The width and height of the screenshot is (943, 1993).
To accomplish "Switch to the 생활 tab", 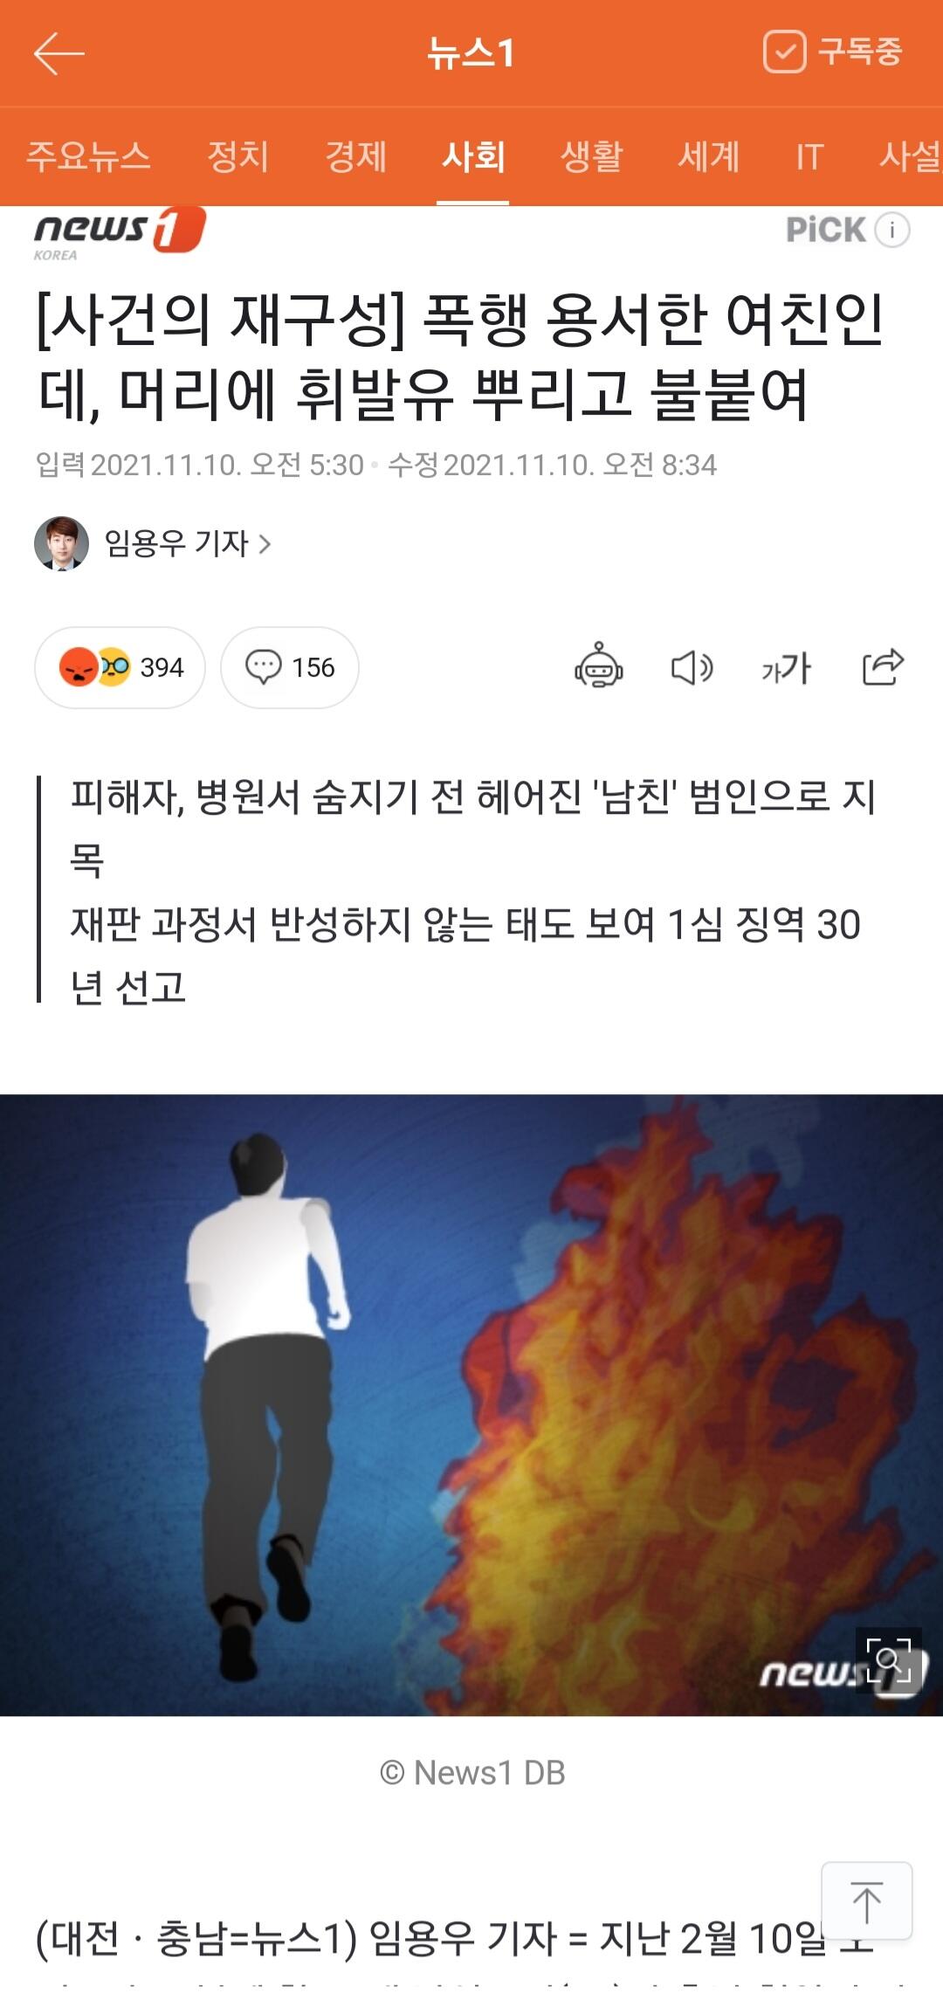I will [x=591, y=157].
